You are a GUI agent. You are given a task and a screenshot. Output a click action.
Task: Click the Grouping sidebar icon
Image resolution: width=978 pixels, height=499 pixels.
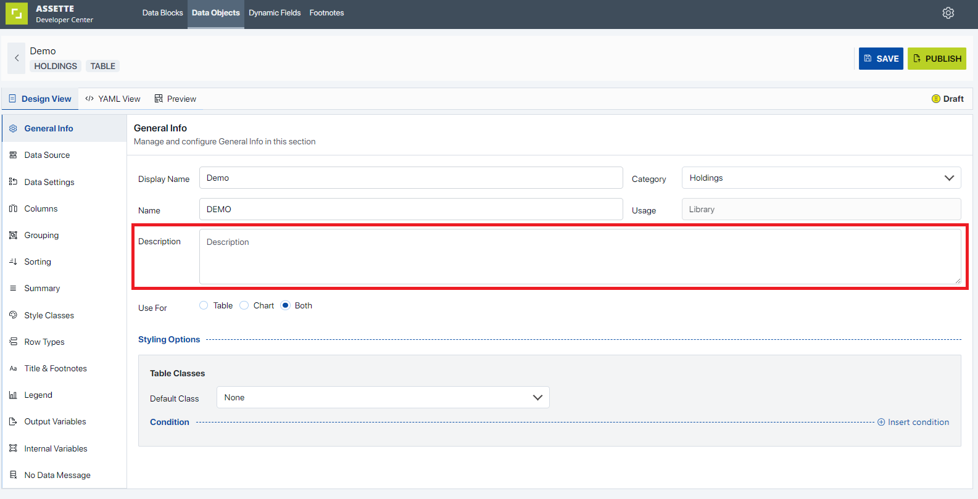point(13,235)
